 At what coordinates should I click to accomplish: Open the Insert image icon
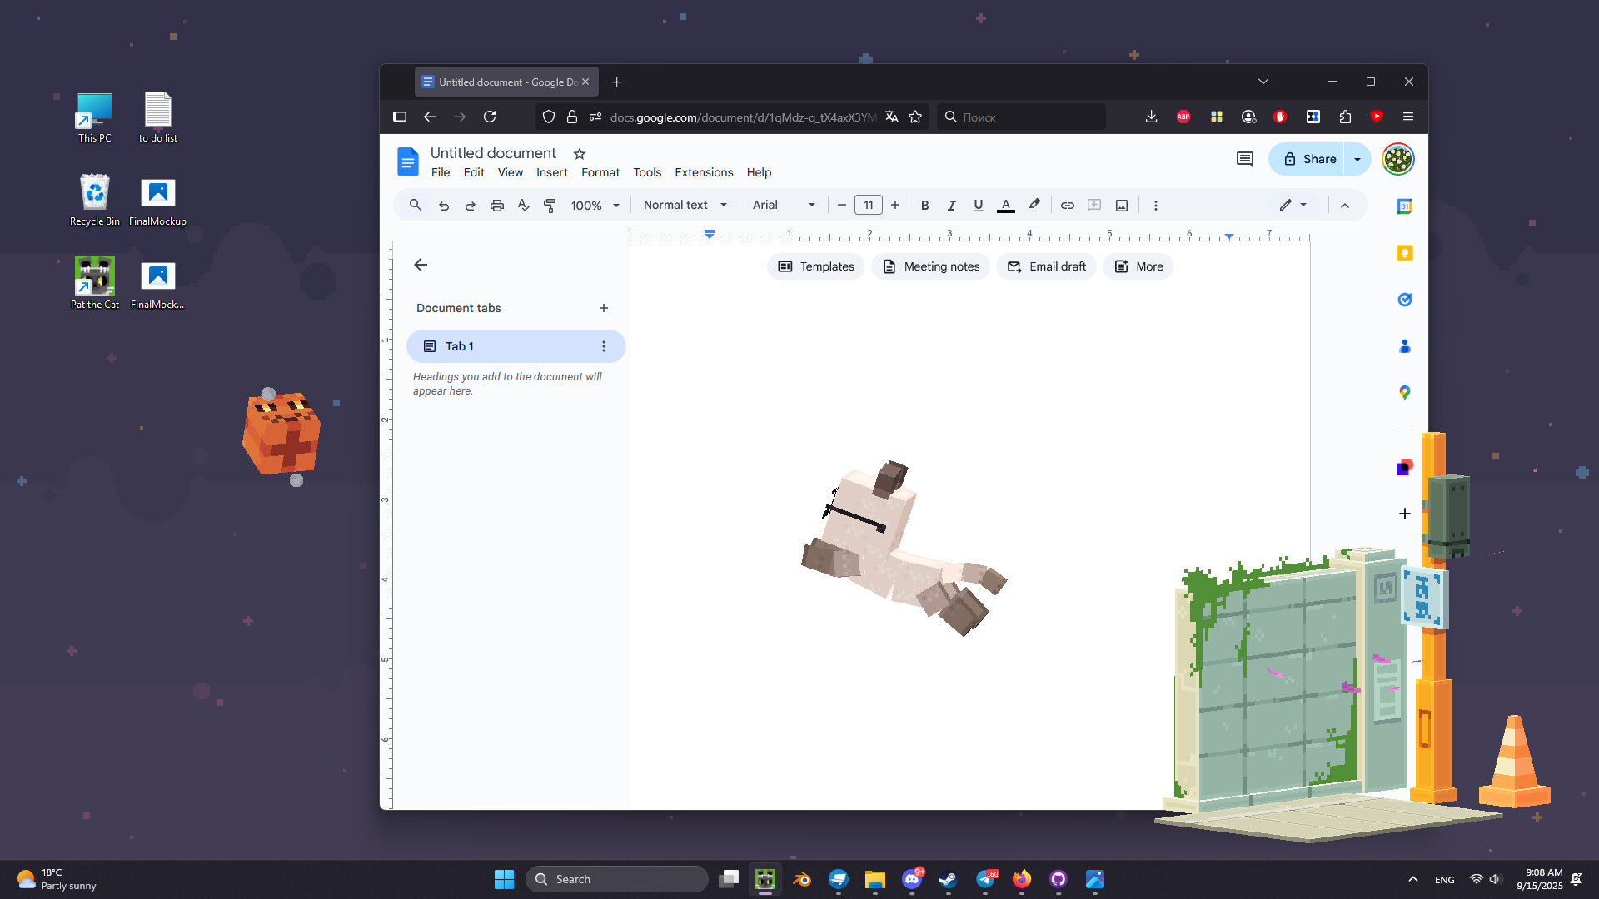click(x=1121, y=205)
